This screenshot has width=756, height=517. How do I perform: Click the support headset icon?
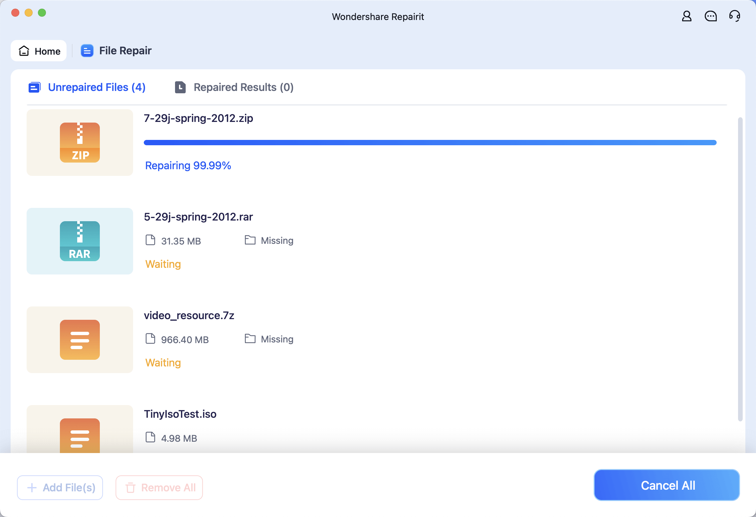(x=735, y=16)
